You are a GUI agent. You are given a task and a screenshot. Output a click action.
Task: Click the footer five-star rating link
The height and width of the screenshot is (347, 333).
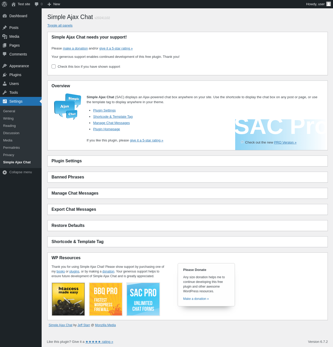click(99, 342)
